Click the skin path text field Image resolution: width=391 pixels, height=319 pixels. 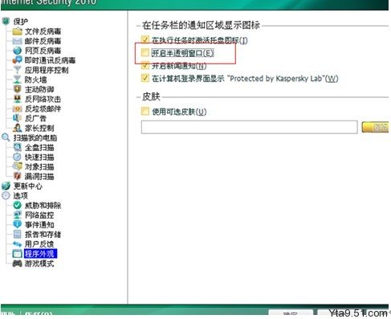point(249,127)
